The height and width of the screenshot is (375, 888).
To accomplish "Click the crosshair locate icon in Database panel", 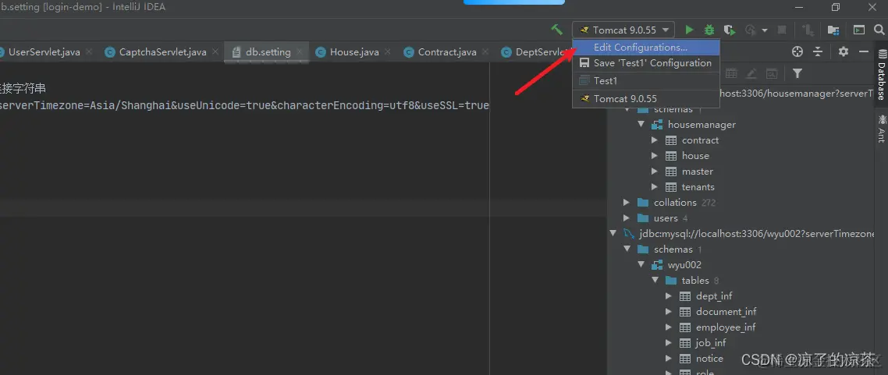I will (797, 52).
